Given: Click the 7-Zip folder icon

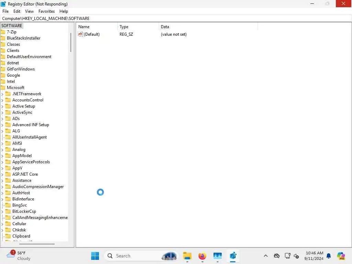Looking at the screenshot, I should tap(3, 32).
